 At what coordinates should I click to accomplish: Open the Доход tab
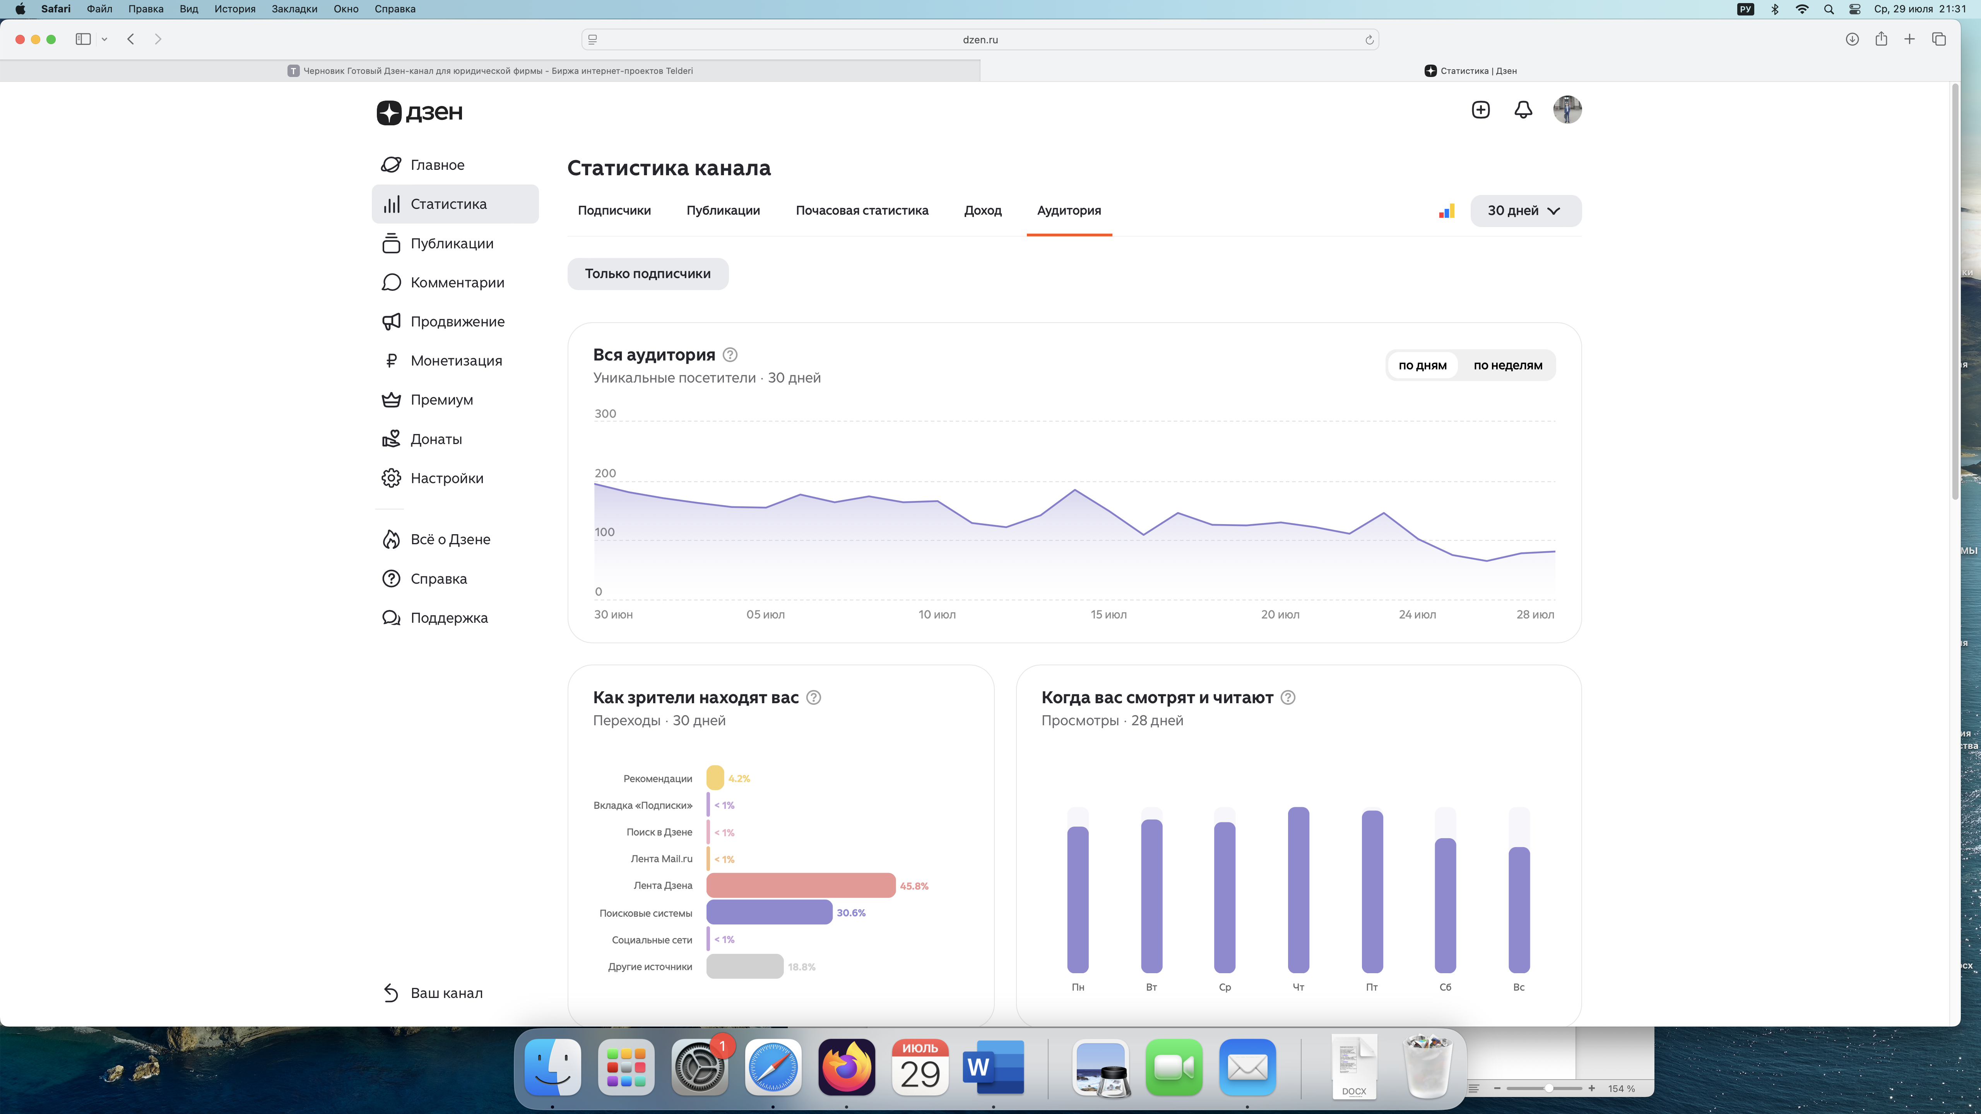point(982,211)
